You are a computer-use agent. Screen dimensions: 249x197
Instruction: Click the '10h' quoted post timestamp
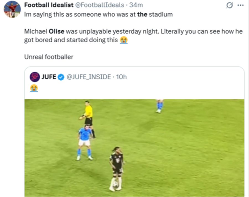click(121, 77)
